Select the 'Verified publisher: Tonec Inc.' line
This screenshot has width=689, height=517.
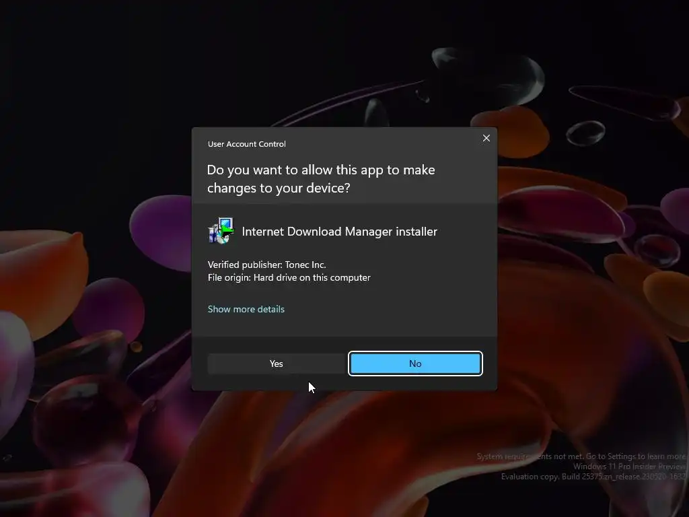[266, 265]
